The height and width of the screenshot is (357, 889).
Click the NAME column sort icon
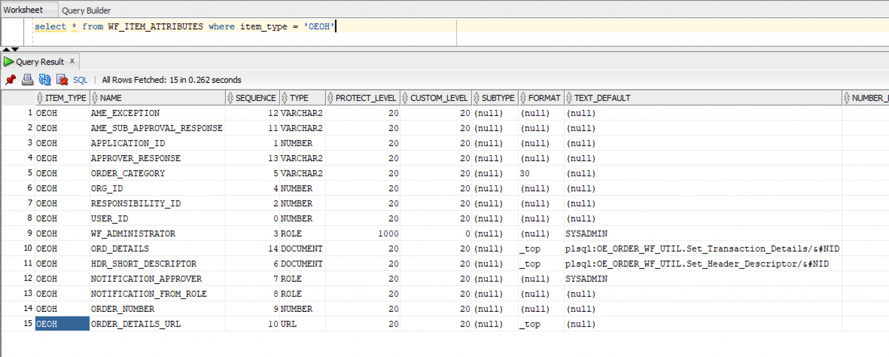coord(95,98)
